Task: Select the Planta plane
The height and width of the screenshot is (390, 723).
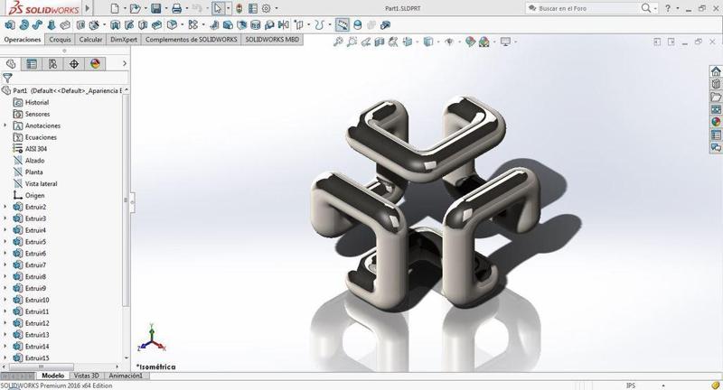Action: point(33,172)
